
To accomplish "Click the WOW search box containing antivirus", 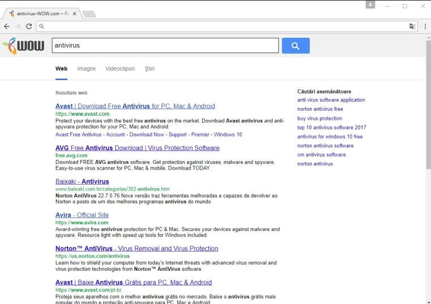I will 165,46.
